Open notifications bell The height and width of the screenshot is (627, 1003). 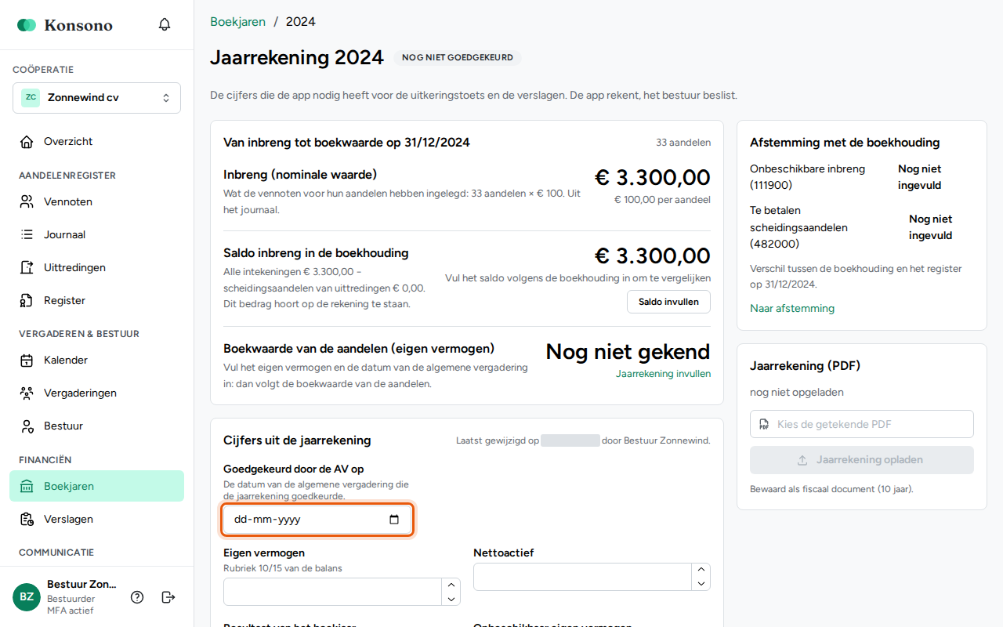point(165,24)
